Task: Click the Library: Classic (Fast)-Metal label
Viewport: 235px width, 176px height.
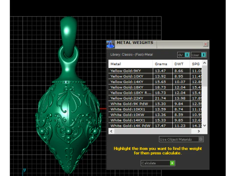Action: click(x=132, y=55)
